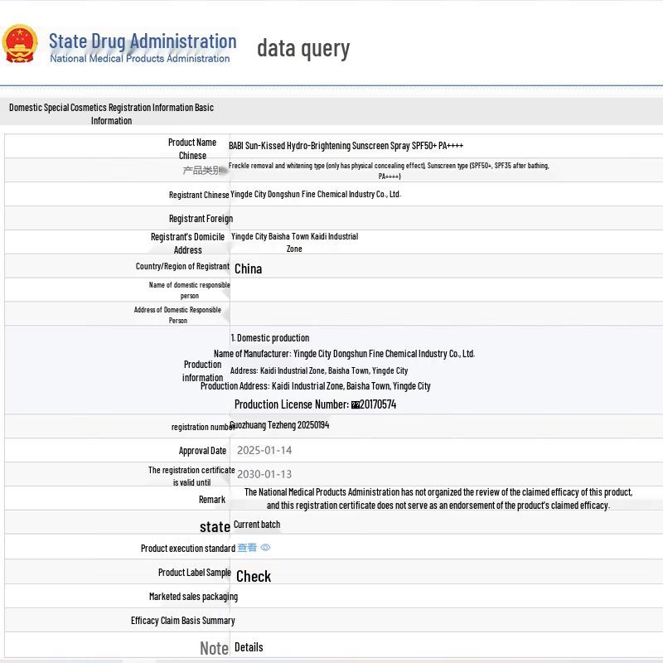
Task: Click the national emblem logo
Action: coord(19,44)
